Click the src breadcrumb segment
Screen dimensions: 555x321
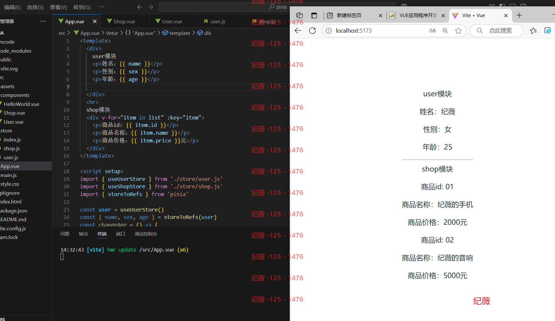coord(62,33)
